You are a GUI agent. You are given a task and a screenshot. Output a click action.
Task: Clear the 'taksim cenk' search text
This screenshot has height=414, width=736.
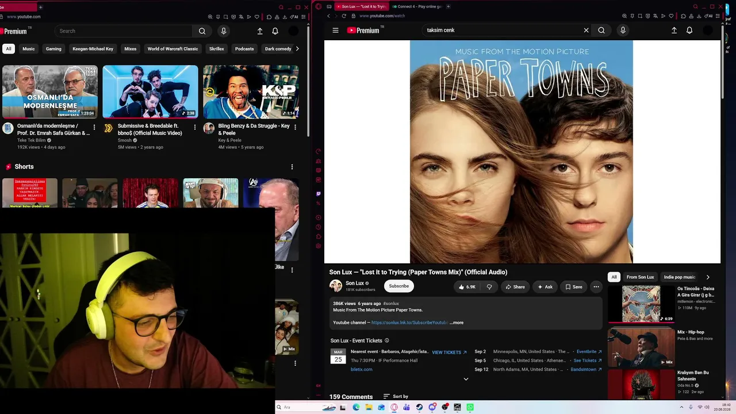(586, 30)
